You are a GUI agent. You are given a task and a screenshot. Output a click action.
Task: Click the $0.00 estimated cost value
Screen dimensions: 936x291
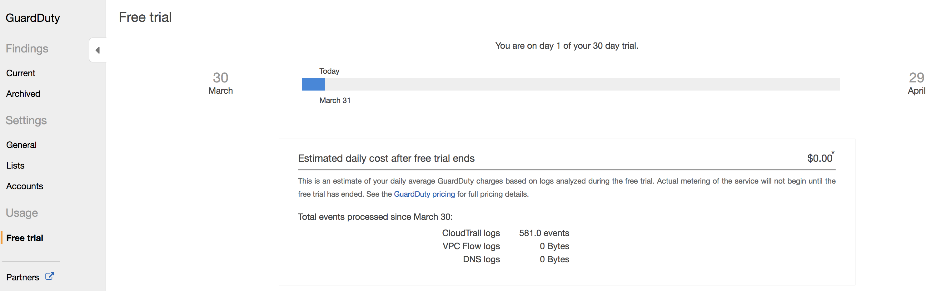pos(819,158)
